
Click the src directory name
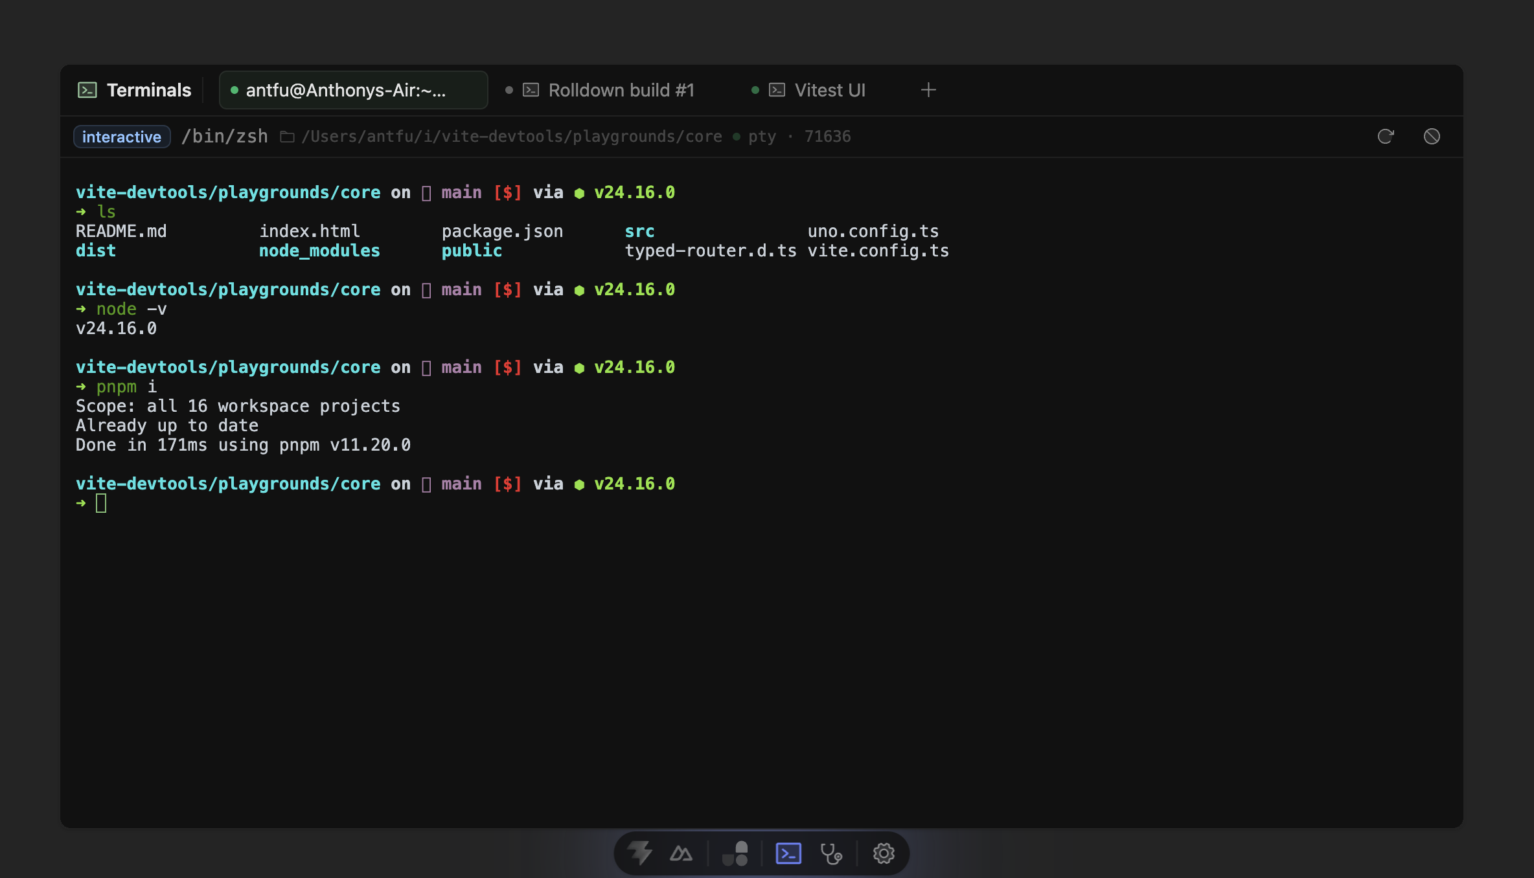[x=639, y=231]
